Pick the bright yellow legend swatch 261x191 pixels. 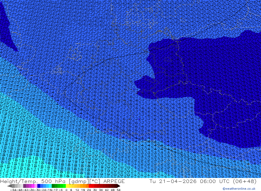click(67, 186)
